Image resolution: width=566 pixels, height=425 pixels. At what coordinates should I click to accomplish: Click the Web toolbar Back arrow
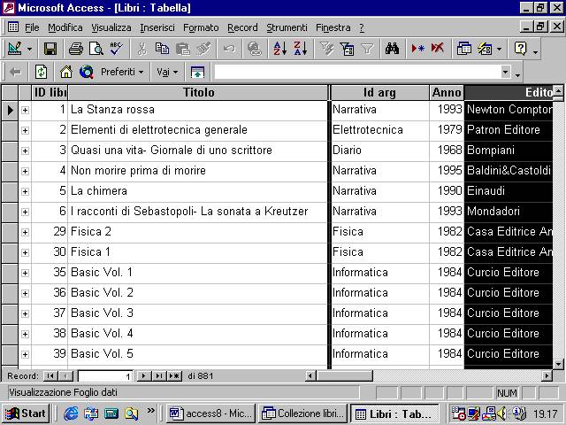(x=15, y=72)
